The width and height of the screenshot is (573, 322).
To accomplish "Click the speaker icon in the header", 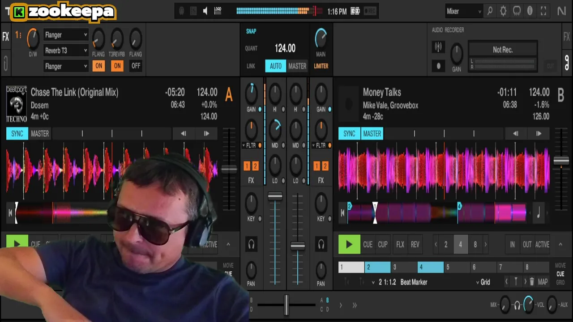I will pyautogui.click(x=205, y=11).
